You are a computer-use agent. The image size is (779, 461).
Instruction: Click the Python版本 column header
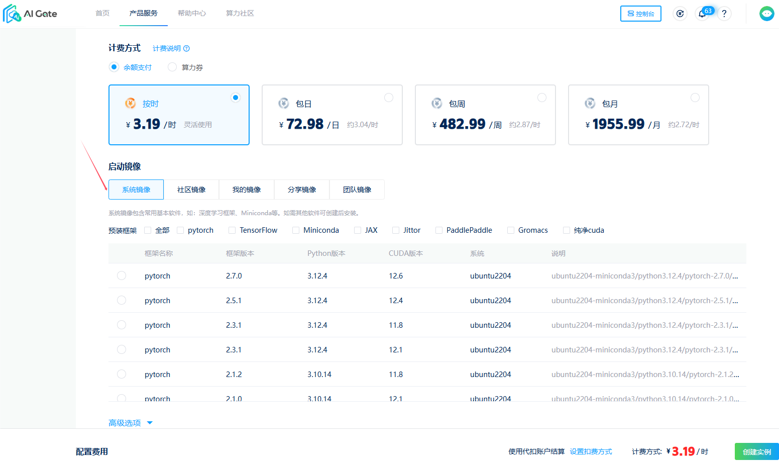tap(326, 253)
